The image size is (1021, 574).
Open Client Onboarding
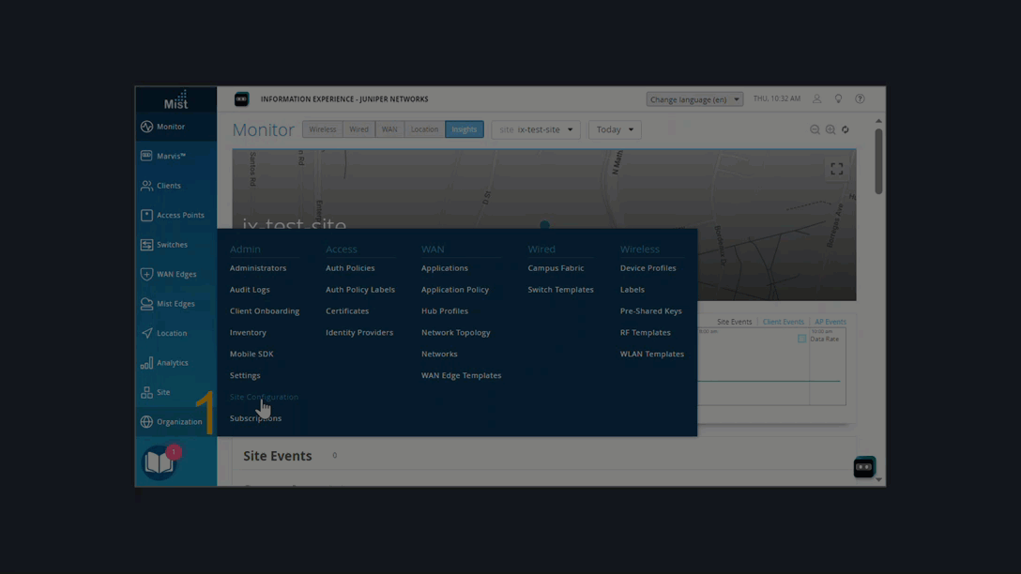pos(265,311)
